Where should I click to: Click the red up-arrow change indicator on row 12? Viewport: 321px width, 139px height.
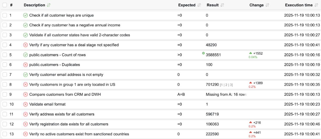251,123
